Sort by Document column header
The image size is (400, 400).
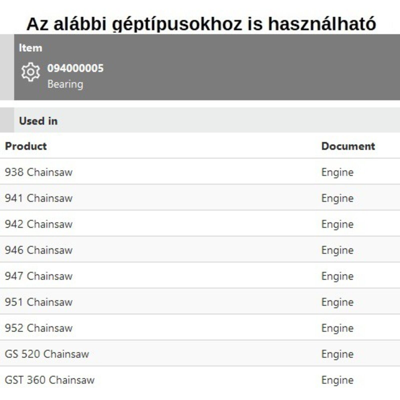coord(348,146)
